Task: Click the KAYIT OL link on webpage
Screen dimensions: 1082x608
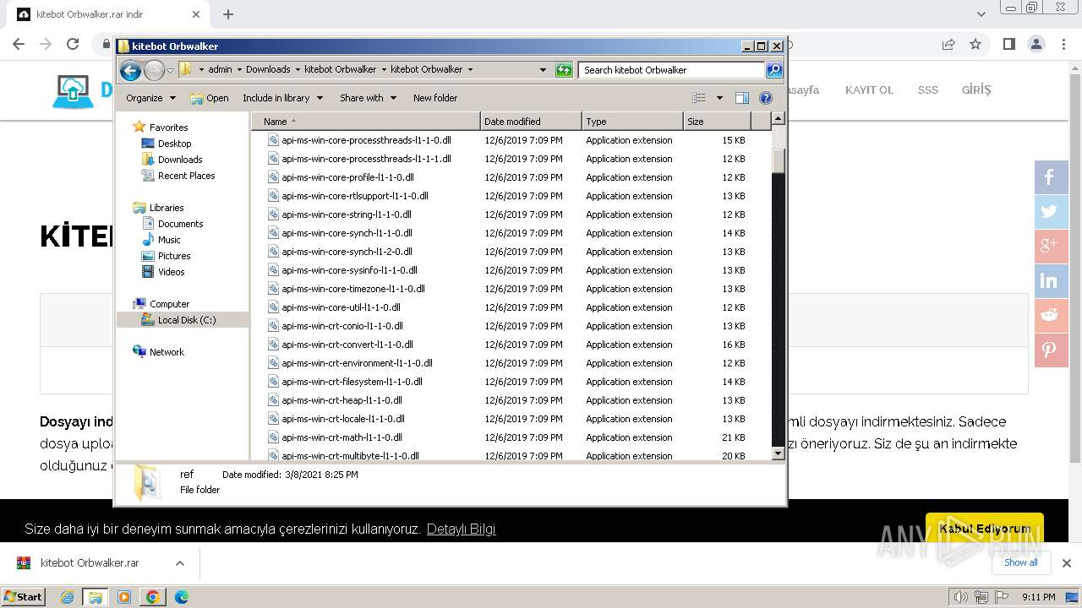Action: [869, 90]
